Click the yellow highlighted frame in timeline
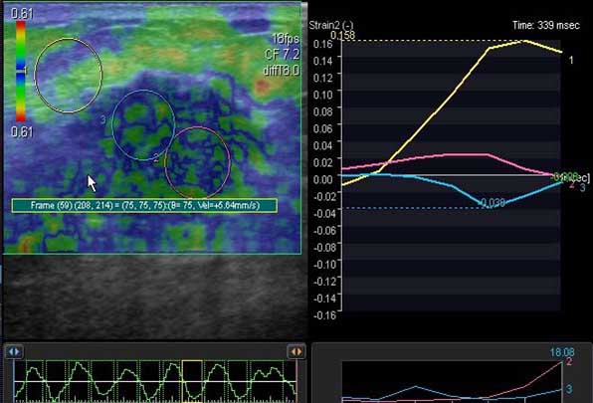The height and width of the screenshot is (403, 593). [x=192, y=381]
